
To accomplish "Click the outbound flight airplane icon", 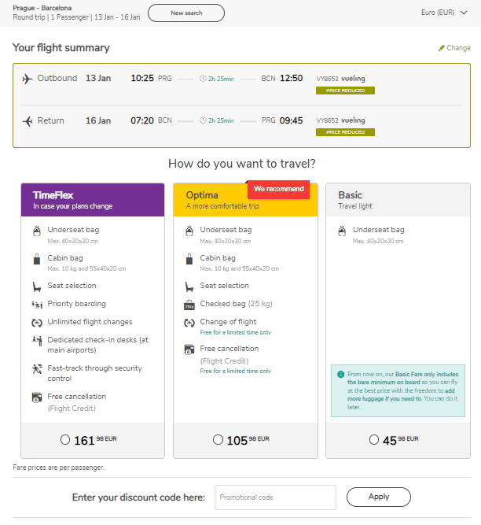I will pyautogui.click(x=28, y=79).
